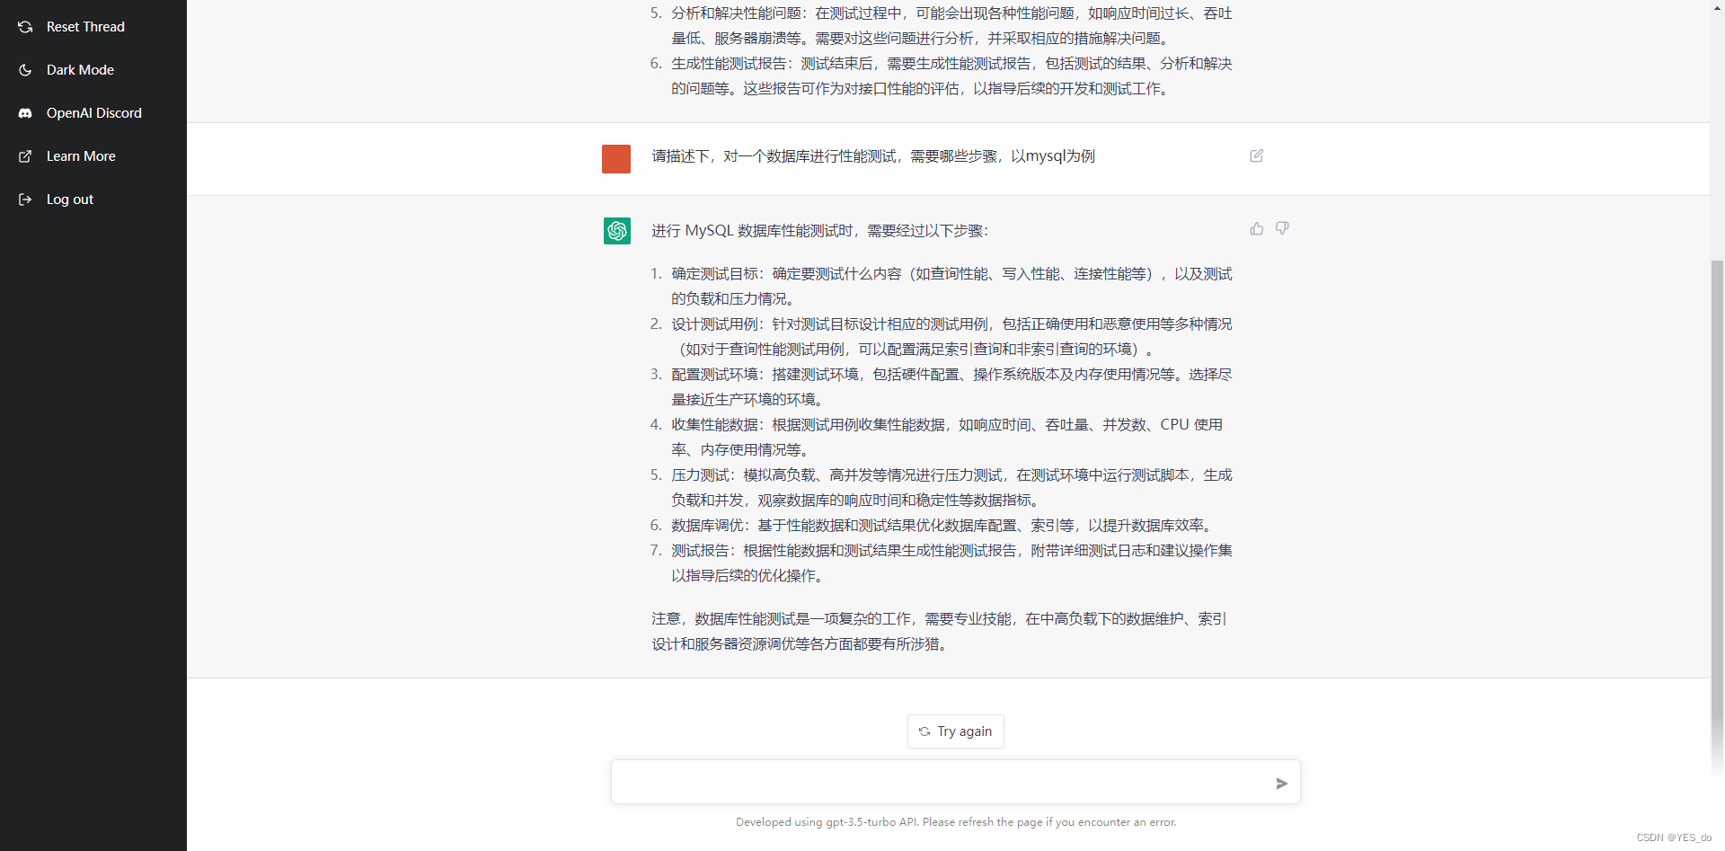
Task: Open OpenAI Discord from sidebar
Action: [x=93, y=113]
